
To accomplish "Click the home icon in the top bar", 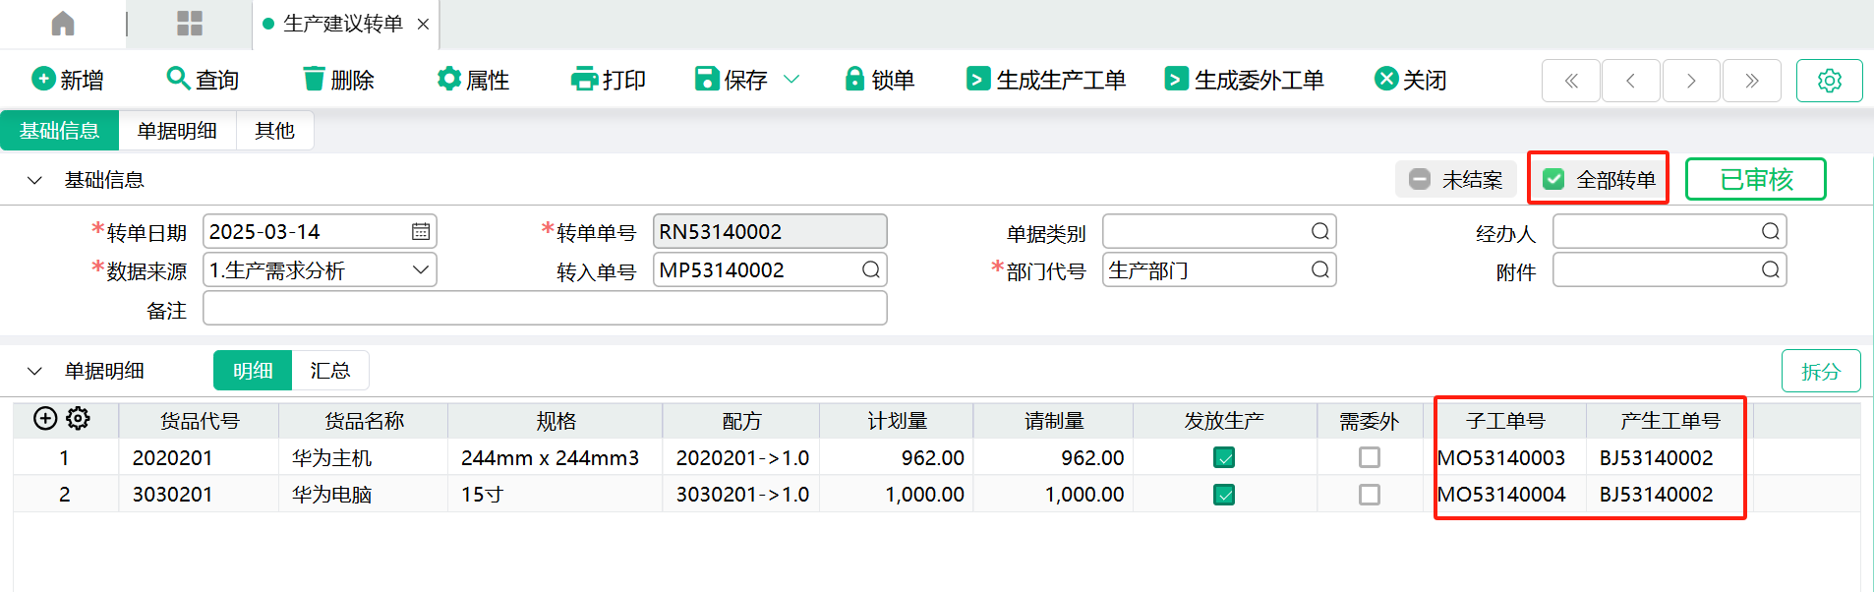I will coord(63,24).
